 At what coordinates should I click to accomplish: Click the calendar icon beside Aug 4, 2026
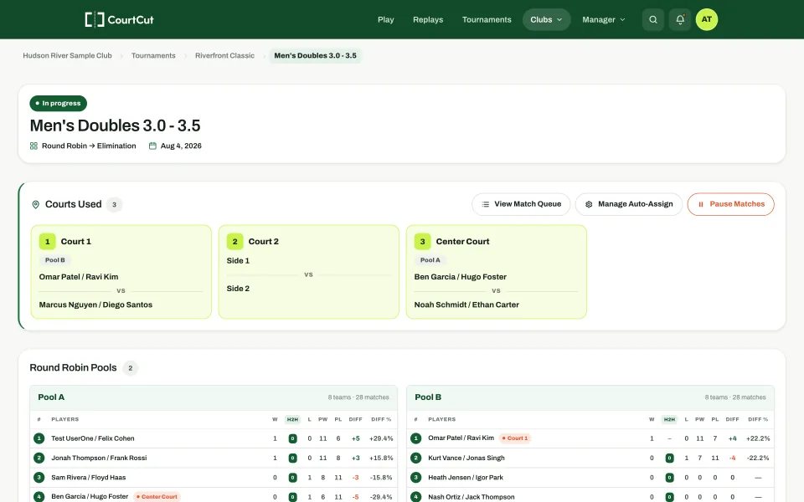click(152, 146)
